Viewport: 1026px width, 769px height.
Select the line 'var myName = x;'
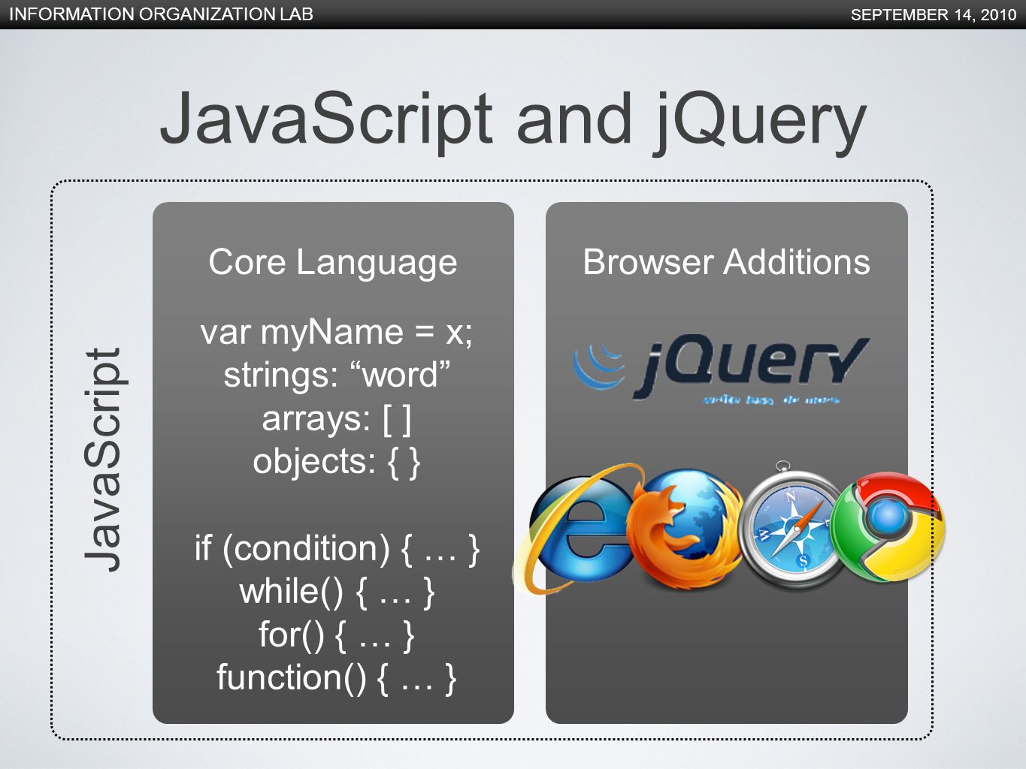pyautogui.click(x=337, y=332)
